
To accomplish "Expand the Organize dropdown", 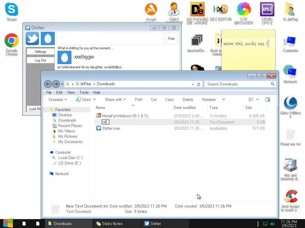I will tap(57, 99).
